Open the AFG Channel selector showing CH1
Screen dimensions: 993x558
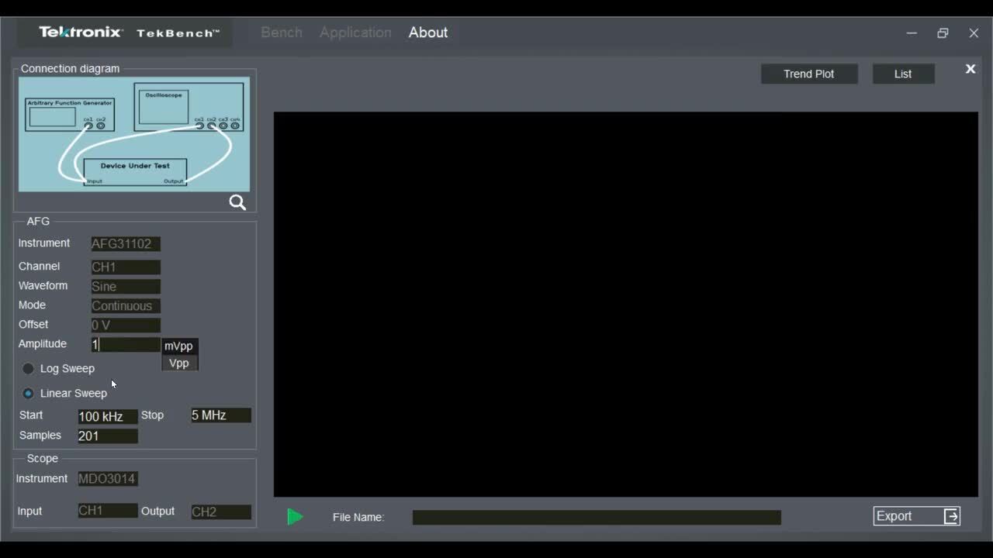point(125,267)
